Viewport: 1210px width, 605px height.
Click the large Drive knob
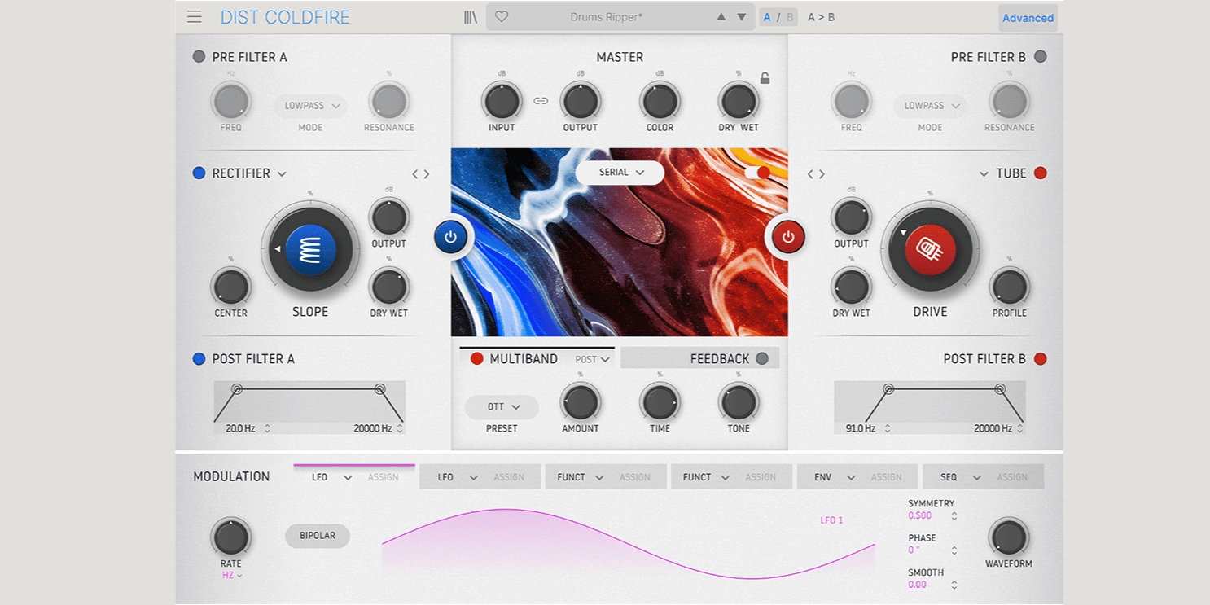tap(930, 252)
